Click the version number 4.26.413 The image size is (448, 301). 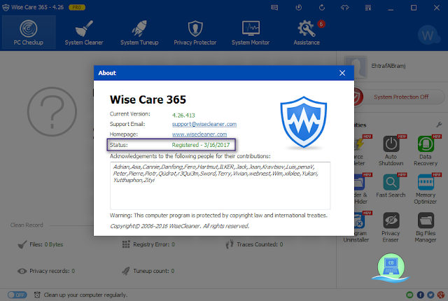(183, 115)
